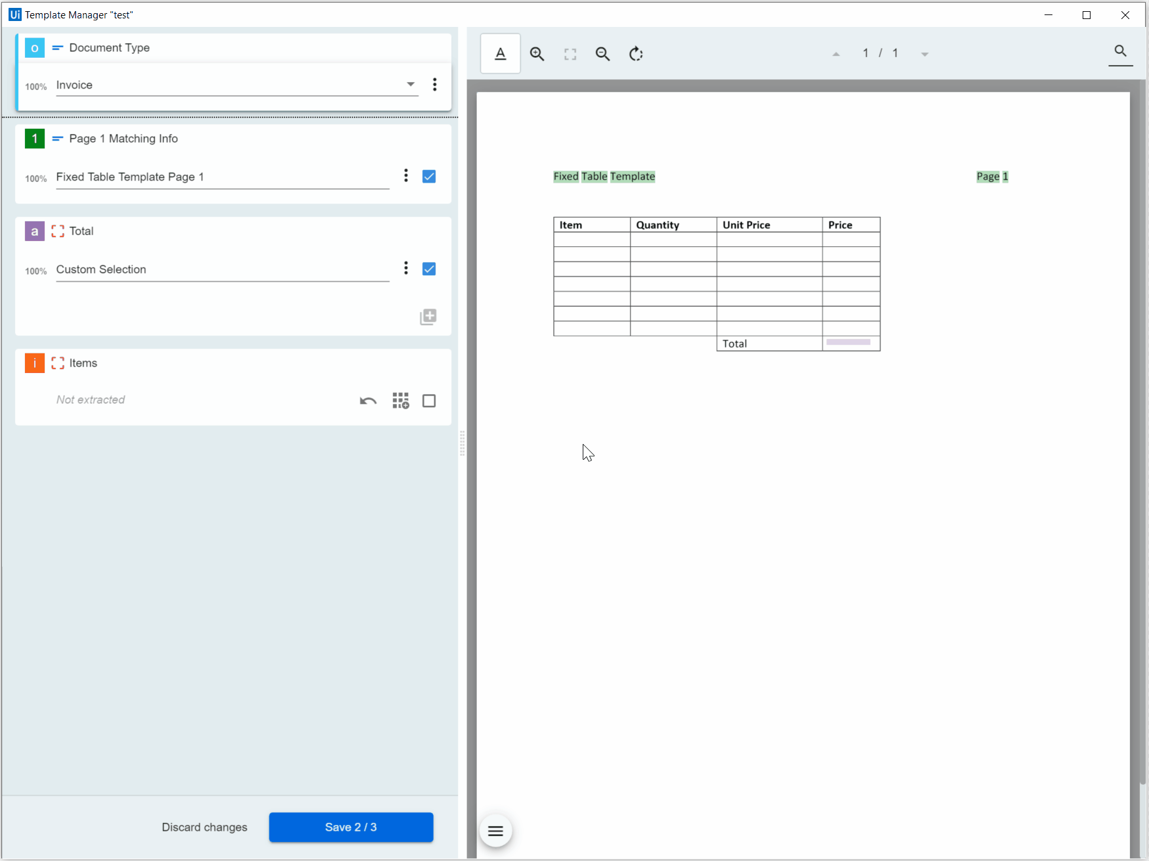Go to next page with the down arrow
The width and height of the screenshot is (1149, 861).
[x=925, y=54]
